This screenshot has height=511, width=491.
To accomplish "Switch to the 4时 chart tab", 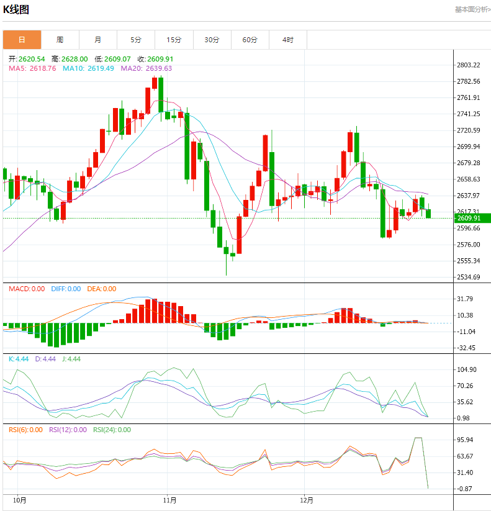I will (287, 40).
